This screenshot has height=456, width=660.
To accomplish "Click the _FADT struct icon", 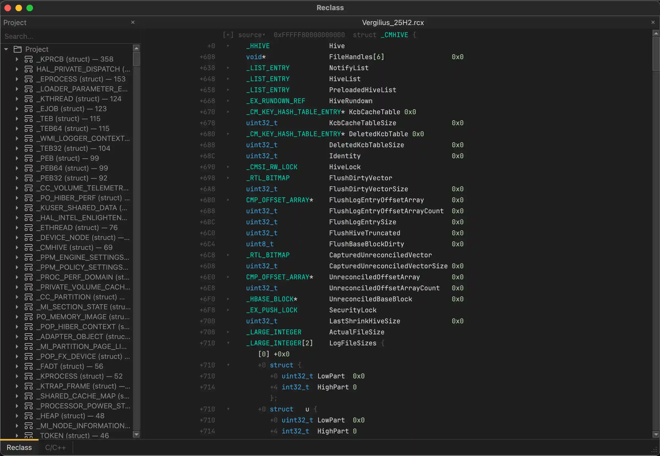I will (29, 366).
